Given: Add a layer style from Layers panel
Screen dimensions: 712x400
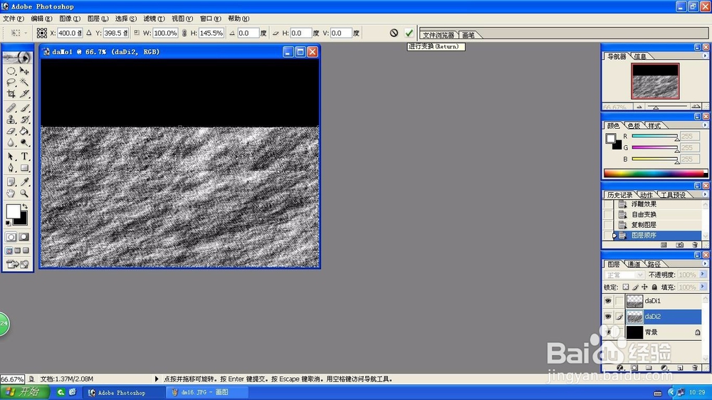Looking at the screenshot, I should pyautogui.click(x=620, y=368).
